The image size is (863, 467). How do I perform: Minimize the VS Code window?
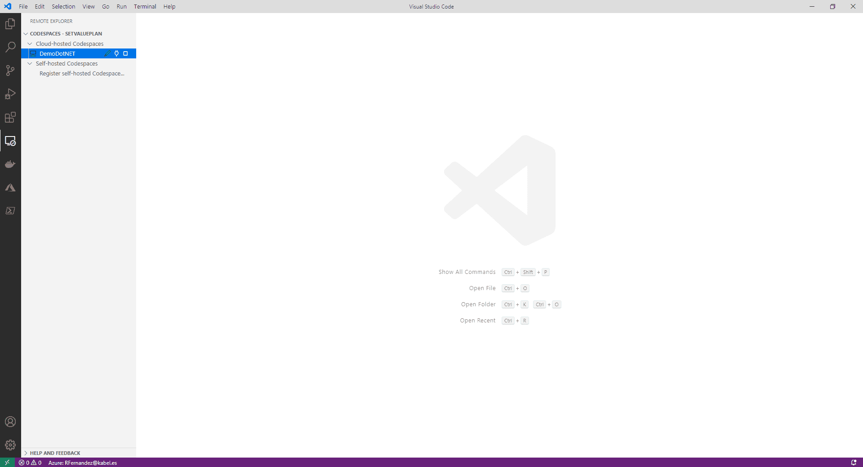tap(812, 6)
